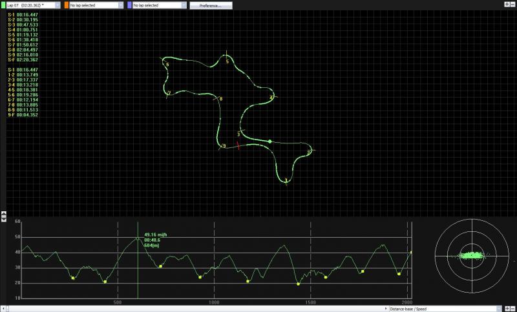Click the splitter down arrow above the graph

tap(4, 219)
